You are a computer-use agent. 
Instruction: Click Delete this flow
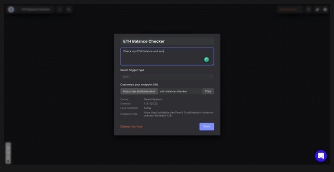point(131,127)
